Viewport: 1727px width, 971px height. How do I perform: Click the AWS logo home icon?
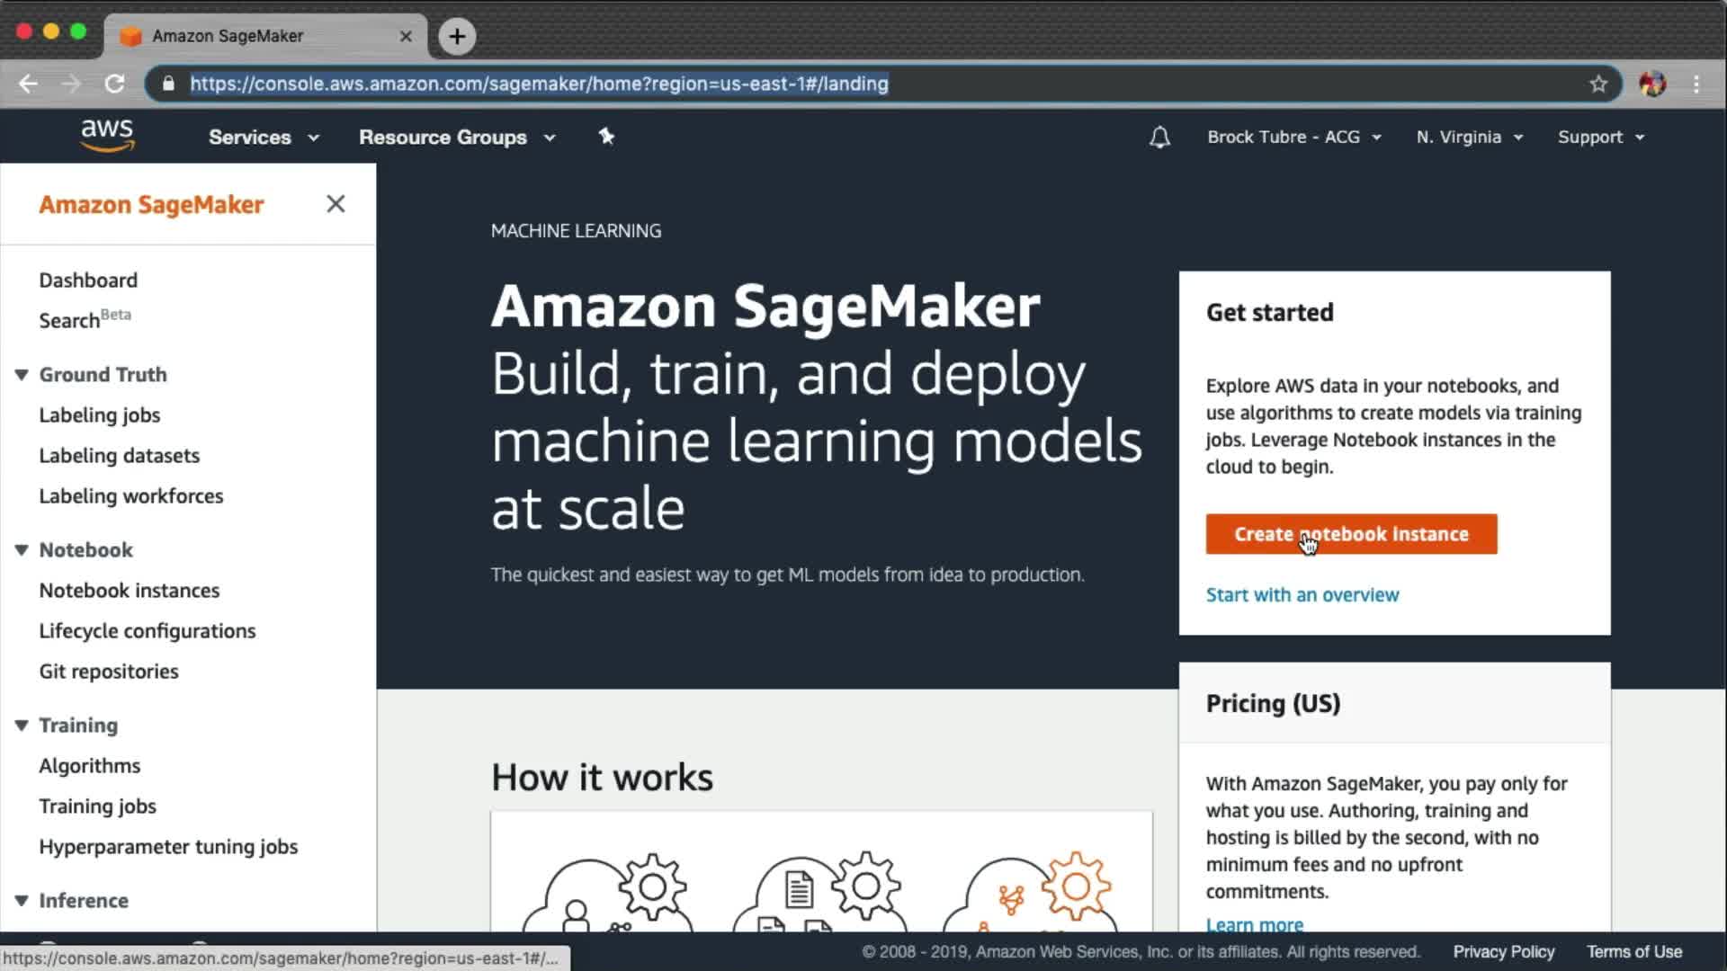(x=107, y=136)
